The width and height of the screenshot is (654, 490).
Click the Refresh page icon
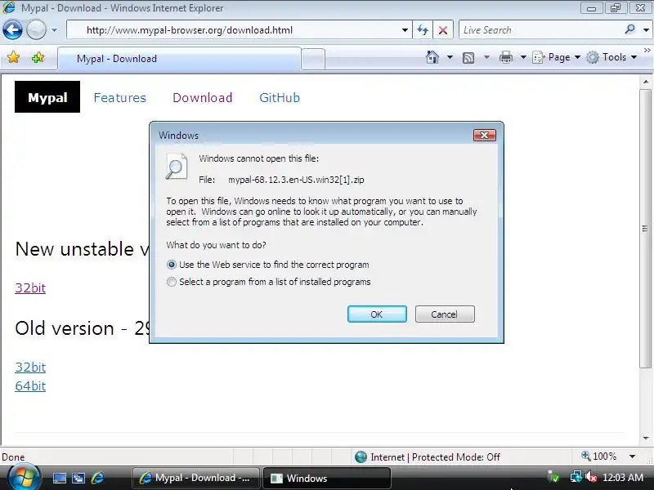pyautogui.click(x=423, y=30)
